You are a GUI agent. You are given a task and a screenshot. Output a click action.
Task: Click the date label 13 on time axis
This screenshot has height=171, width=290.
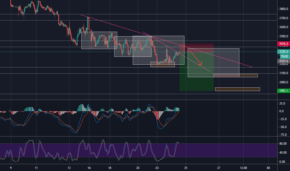pos(69,168)
